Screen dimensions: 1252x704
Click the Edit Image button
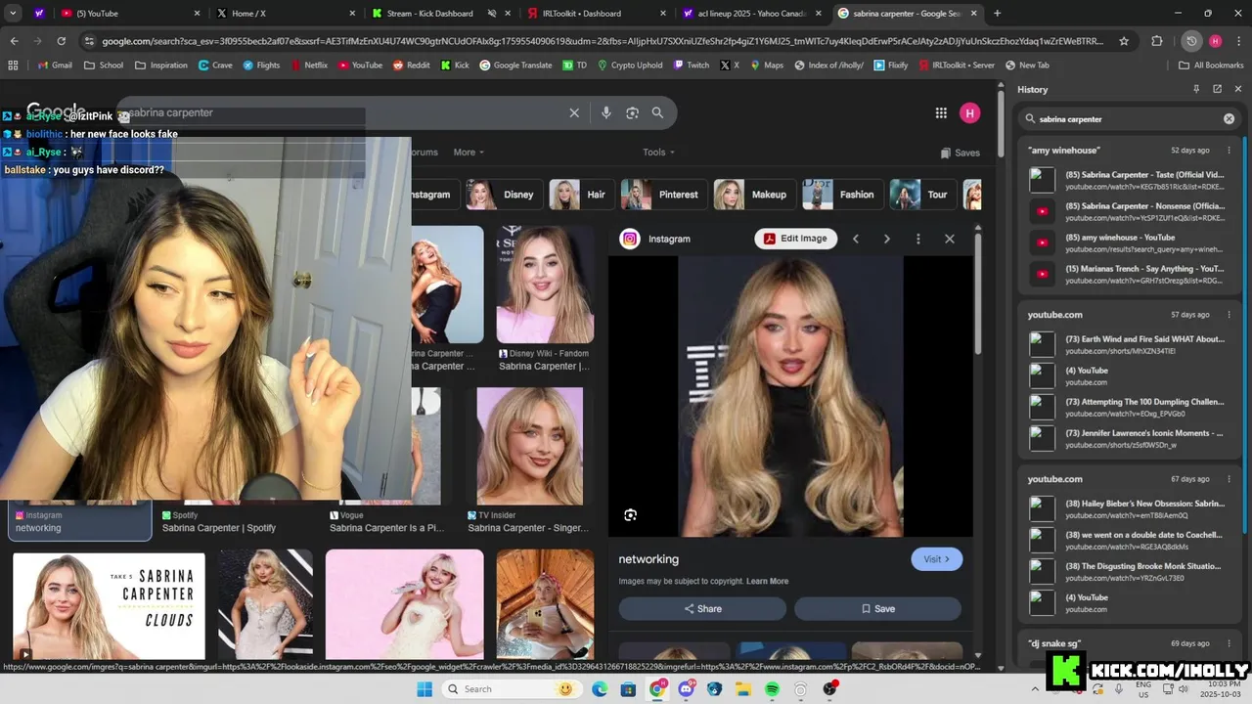point(796,239)
